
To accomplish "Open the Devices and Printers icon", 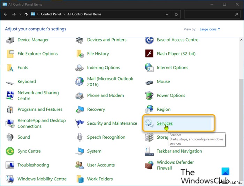I will coord(79,40).
